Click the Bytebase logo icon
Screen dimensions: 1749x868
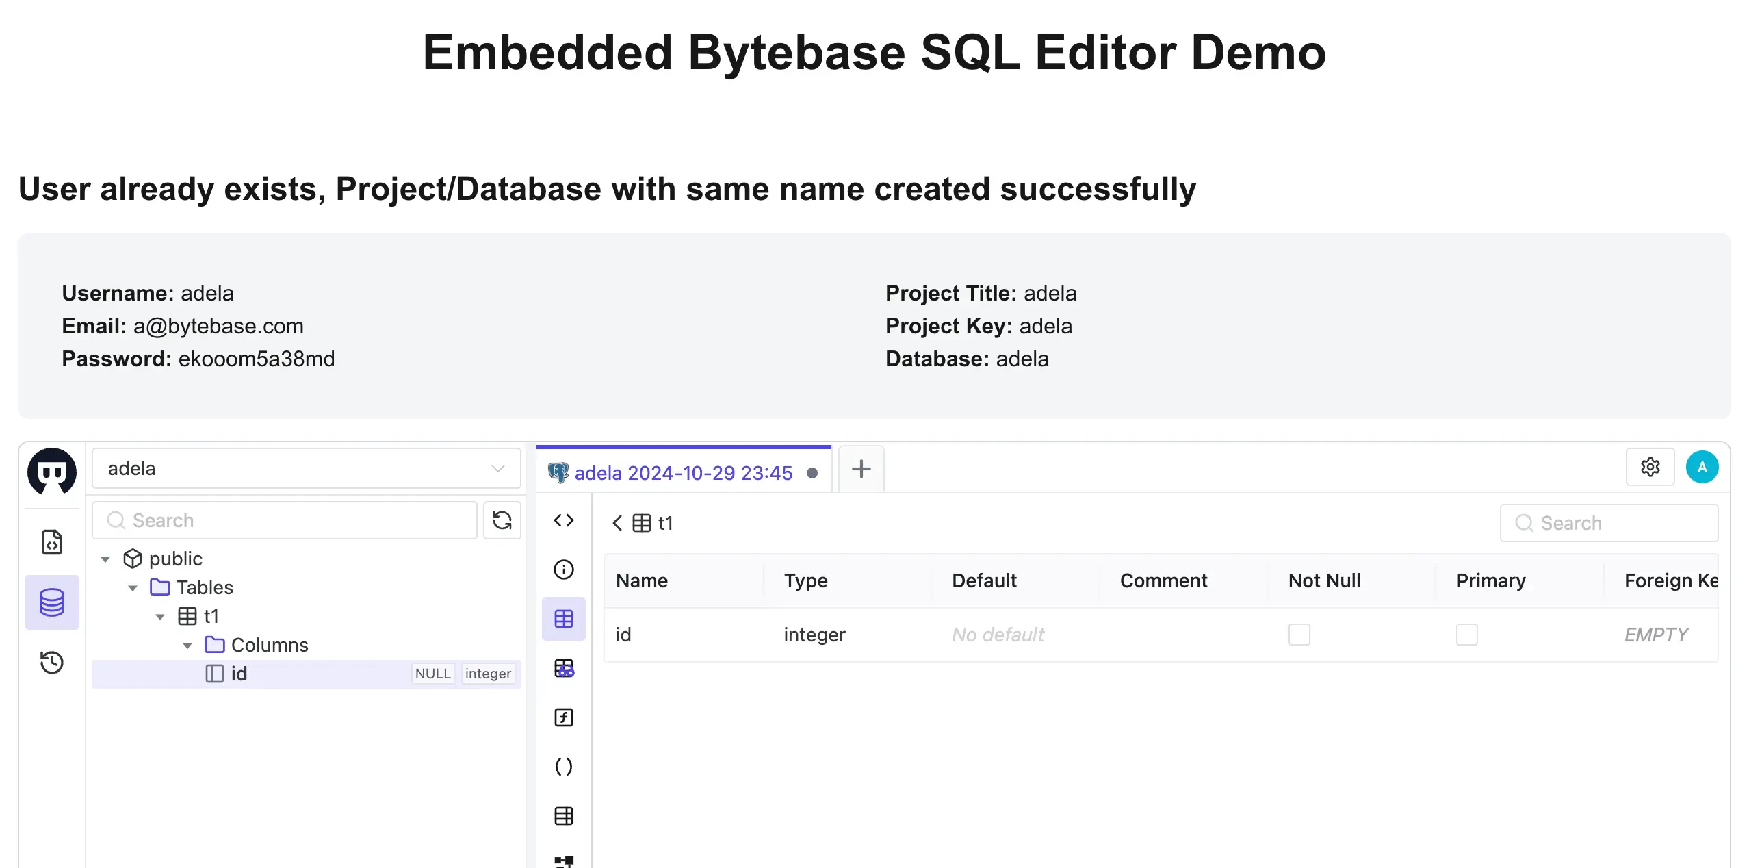point(51,472)
